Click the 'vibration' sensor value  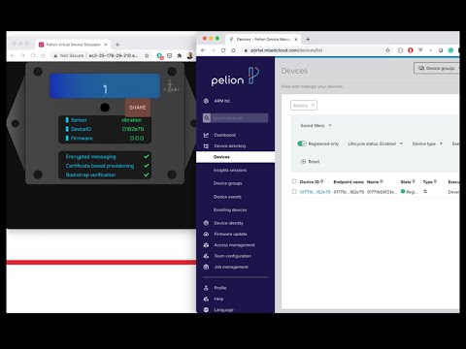point(131,120)
